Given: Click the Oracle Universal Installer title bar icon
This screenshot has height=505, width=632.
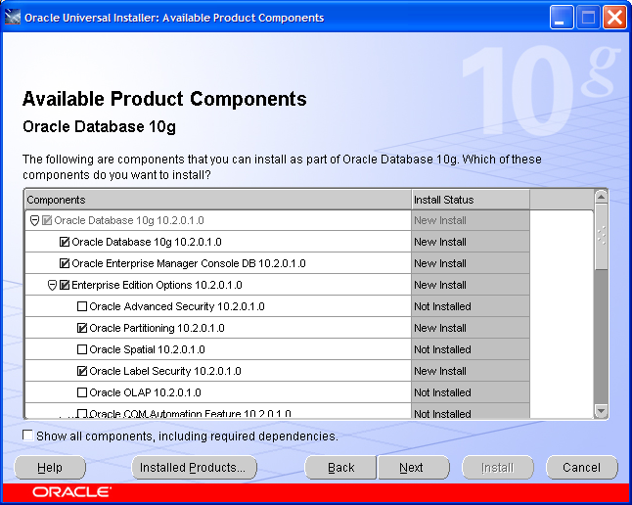Looking at the screenshot, I should 12,18.
